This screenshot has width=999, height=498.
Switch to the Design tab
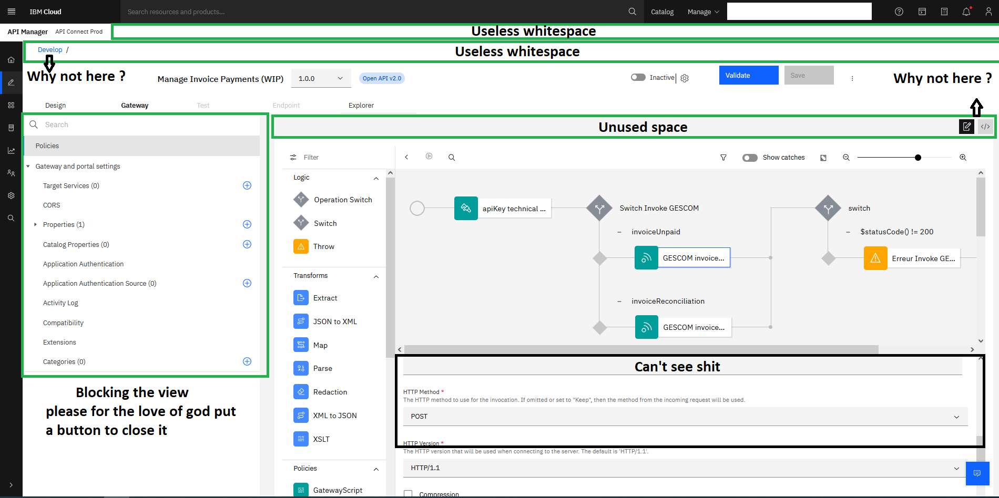tap(55, 106)
